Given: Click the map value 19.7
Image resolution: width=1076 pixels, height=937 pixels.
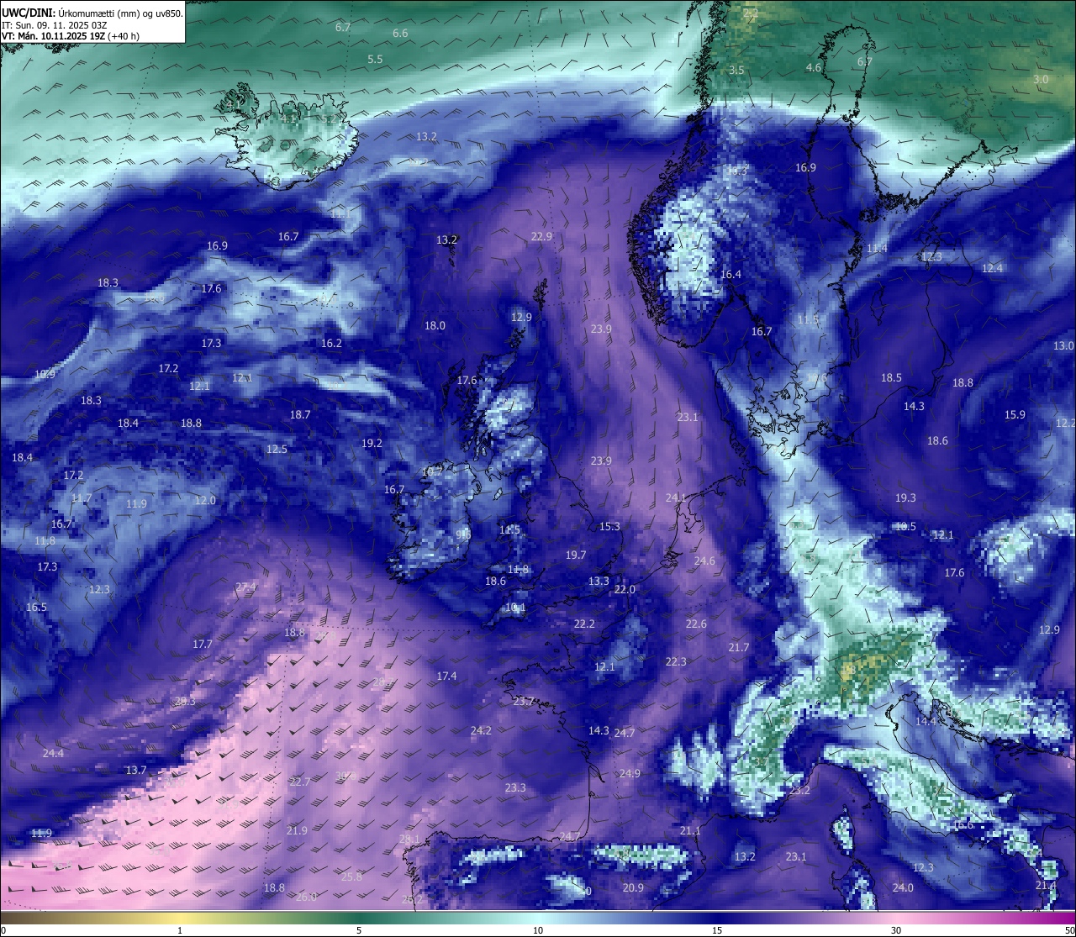Looking at the screenshot, I should (x=576, y=555).
